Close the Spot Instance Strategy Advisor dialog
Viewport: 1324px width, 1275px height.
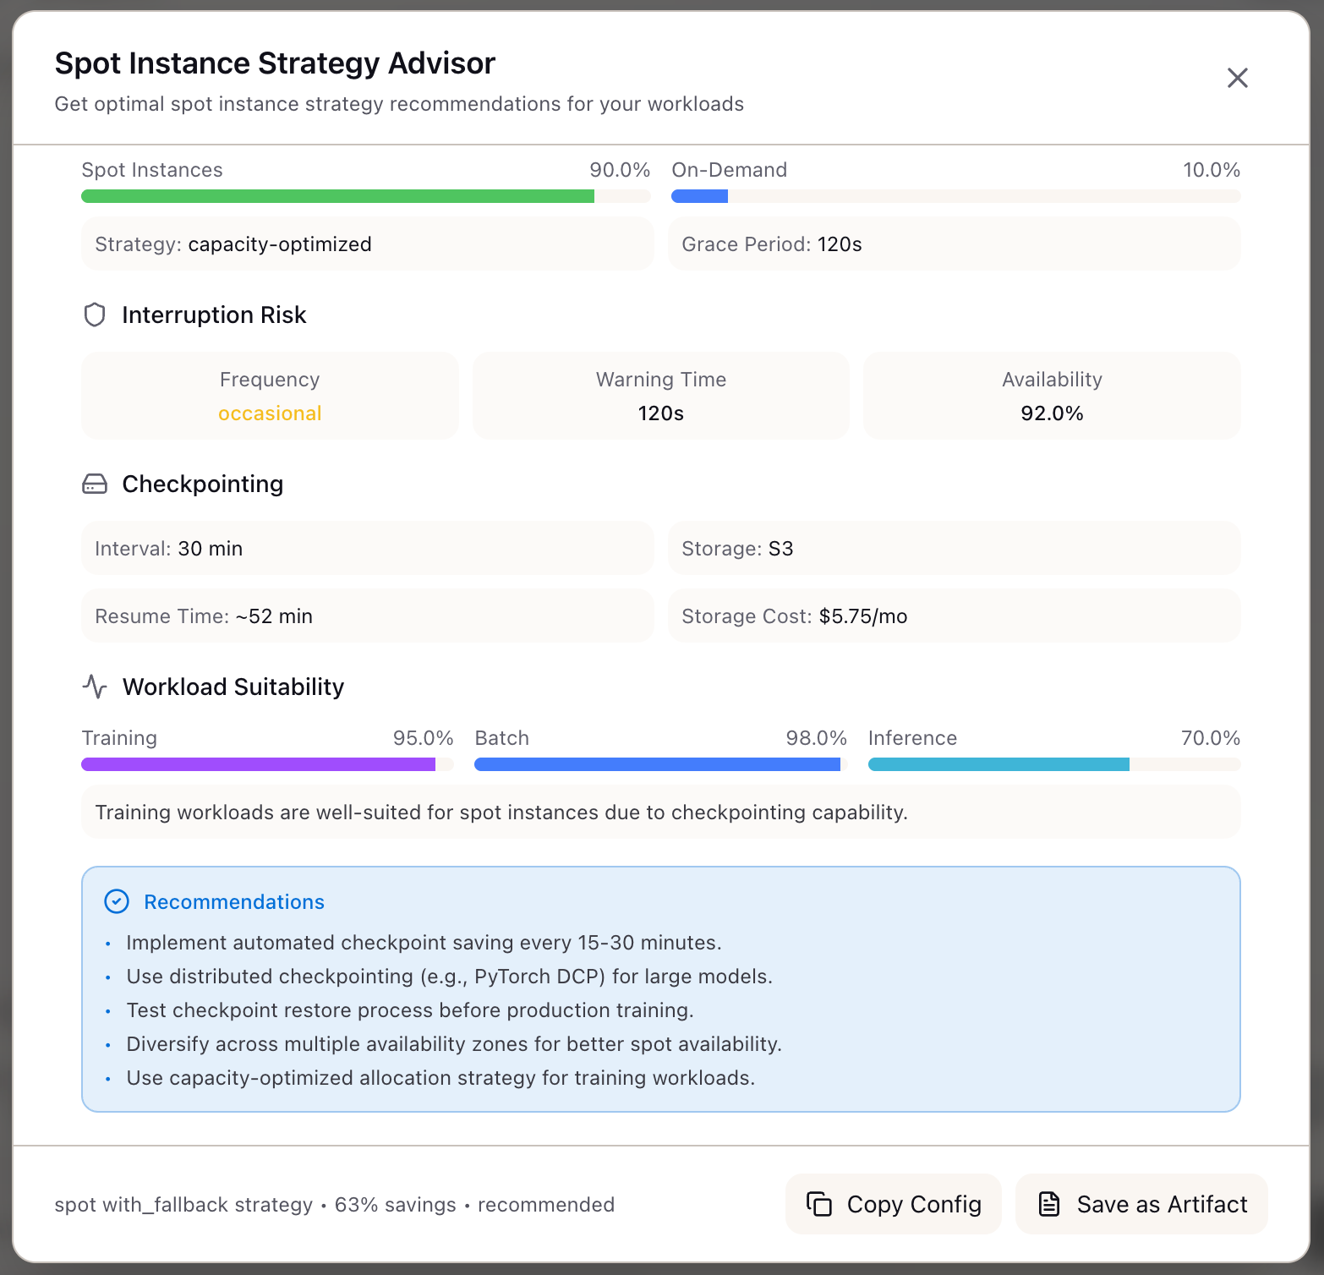click(x=1238, y=77)
